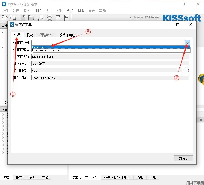Screen dimensions: 204x185
Task: Open the 其他 menu
Action: click(91, 11)
